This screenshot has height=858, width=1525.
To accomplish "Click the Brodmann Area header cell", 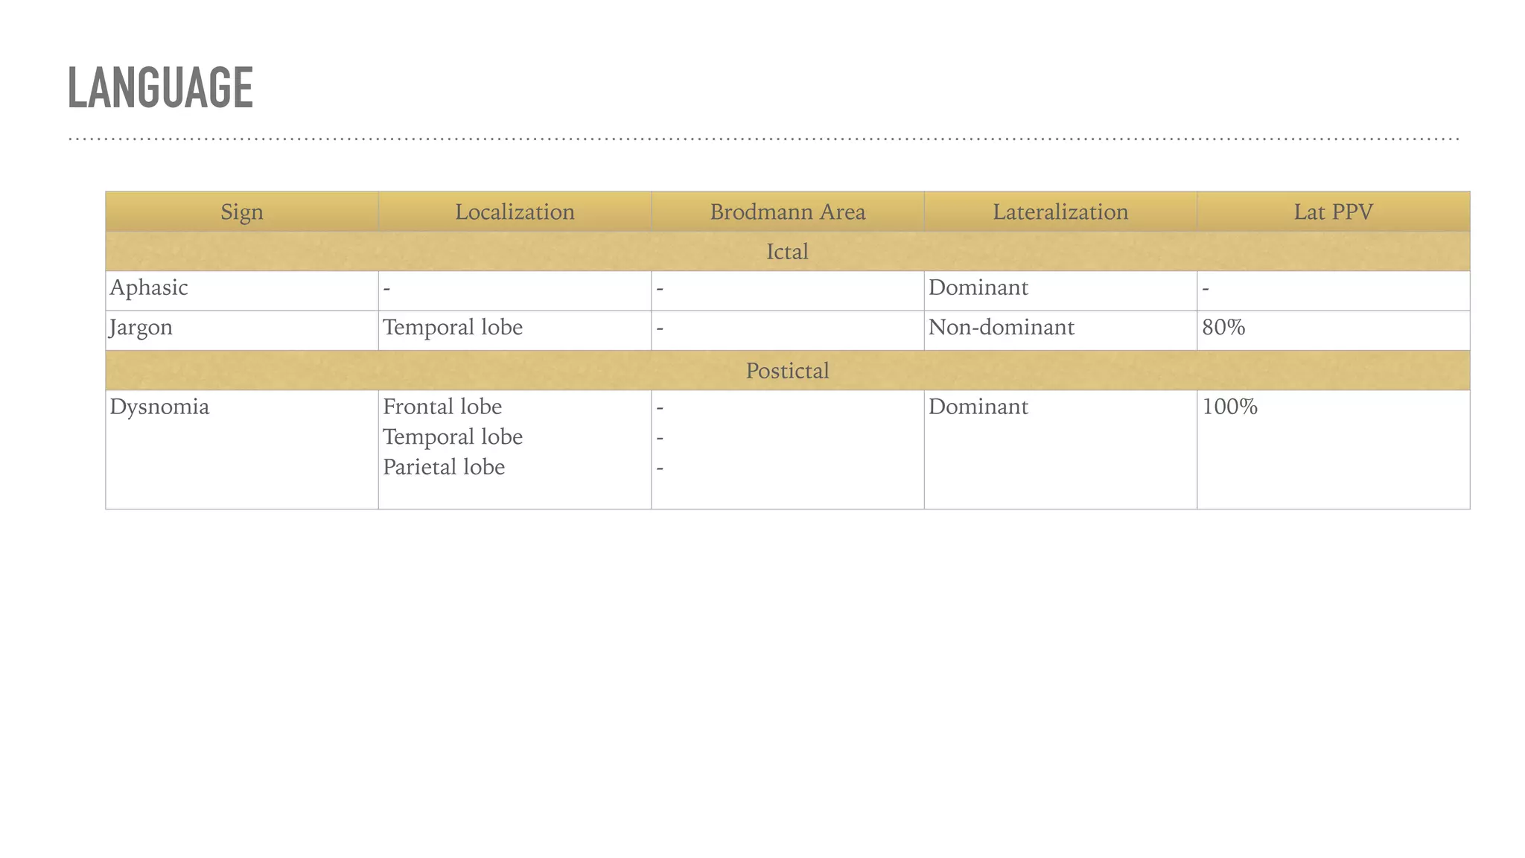I will point(787,212).
